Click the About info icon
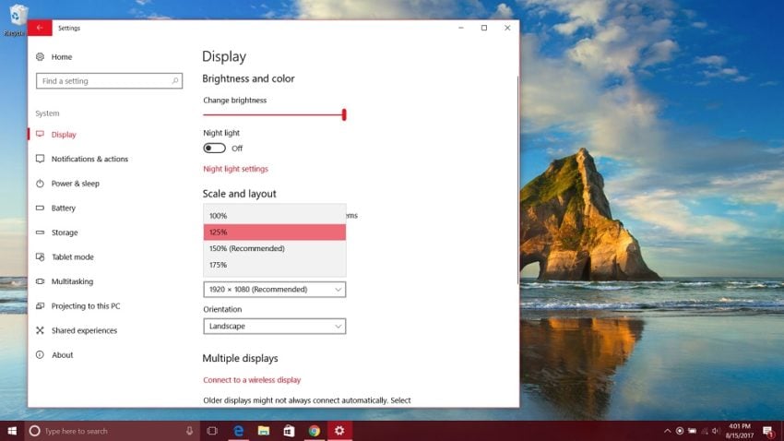784x441 pixels. pyautogui.click(x=40, y=354)
